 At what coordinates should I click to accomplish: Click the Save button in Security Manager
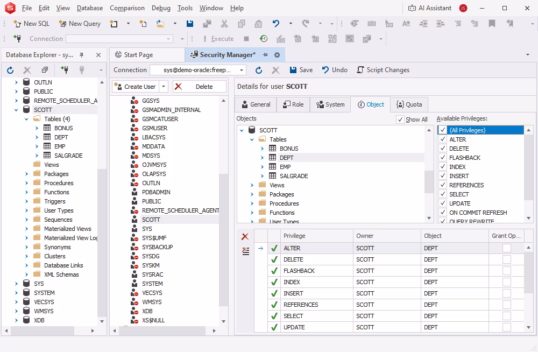[x=301, y=70]
